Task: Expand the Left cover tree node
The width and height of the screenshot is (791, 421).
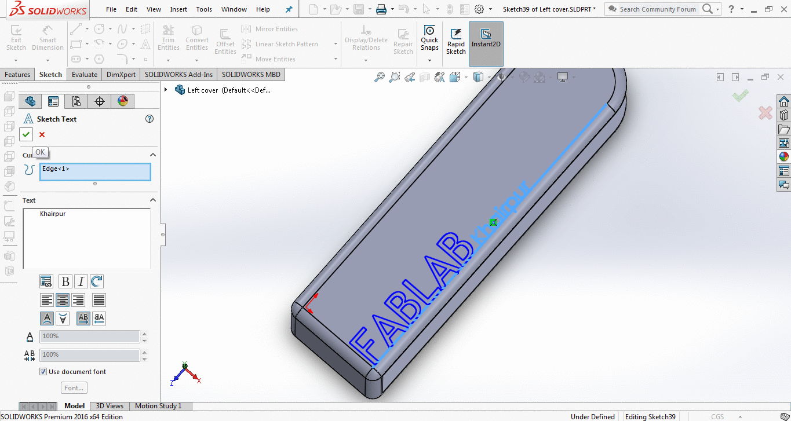Action: tap(166, 90)
